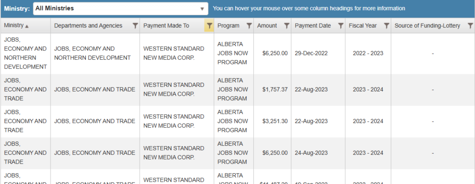
Task: Sort by Amount column header
Action: tap(267, 26)
